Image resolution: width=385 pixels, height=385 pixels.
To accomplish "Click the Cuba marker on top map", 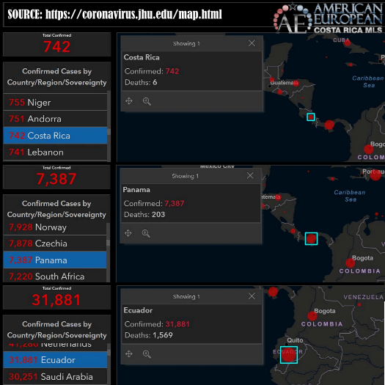I will (x=347, y=43).
